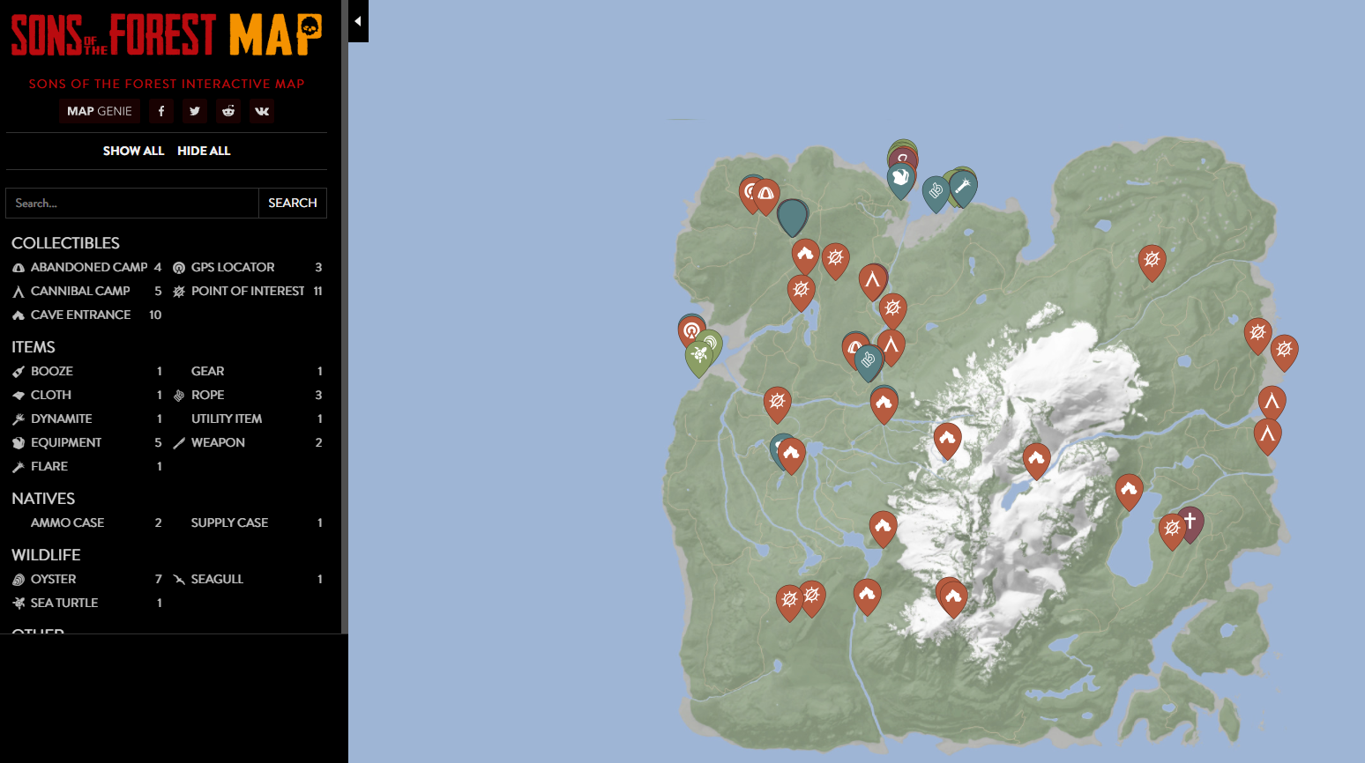Click the Show All button

click(x=133, y=151)
